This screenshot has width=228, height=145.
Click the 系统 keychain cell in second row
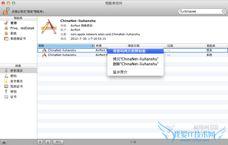coord(209,55)
